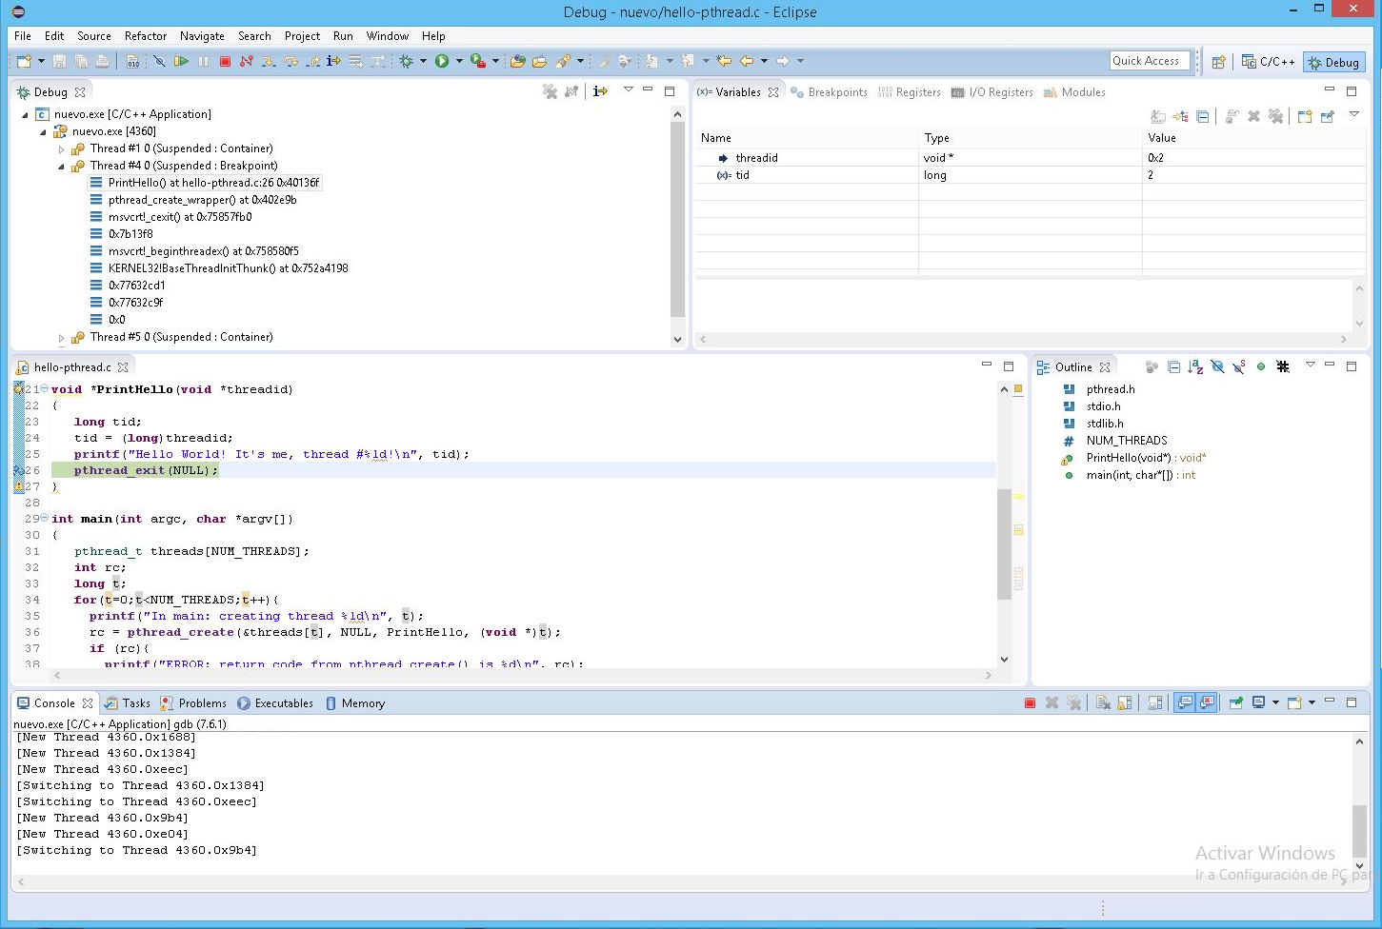1382x929 pixels.
Task: Click the Disconnect icon in the toolbar
Action: (x=247, y=61)
